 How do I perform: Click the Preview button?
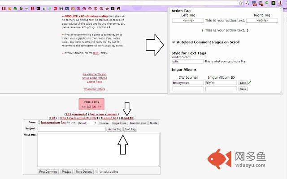[66, 172]
